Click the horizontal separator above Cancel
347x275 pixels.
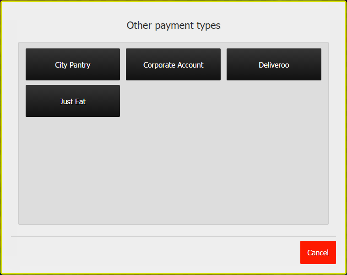click(x=173, y=236)
